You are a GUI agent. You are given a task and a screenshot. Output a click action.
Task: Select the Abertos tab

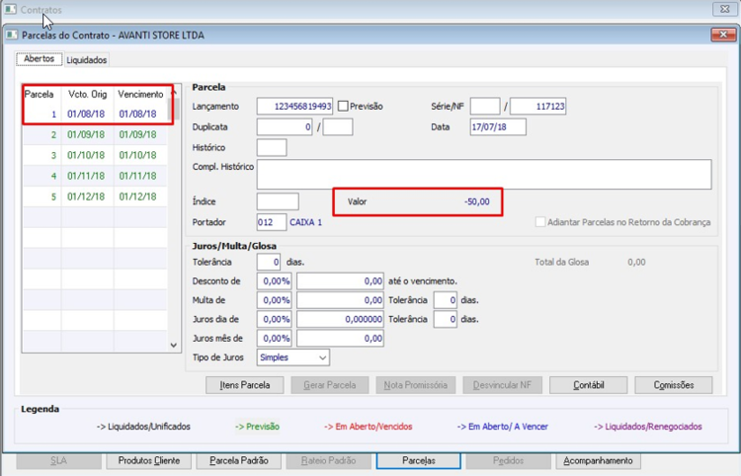coord(40,58)
